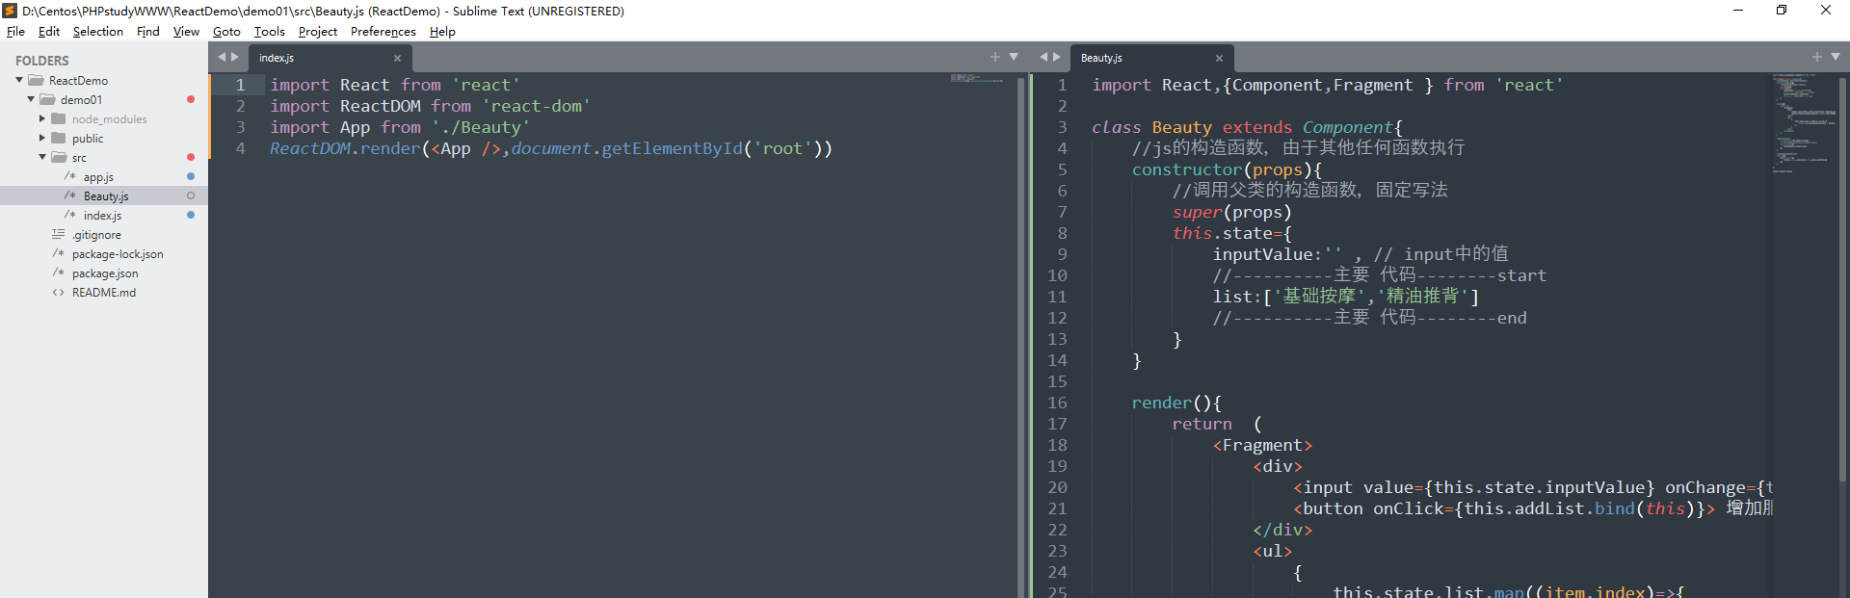This screenshot has width=1850, height=598.
Task: Add new tab in left pane
Action: click(995, 57)
